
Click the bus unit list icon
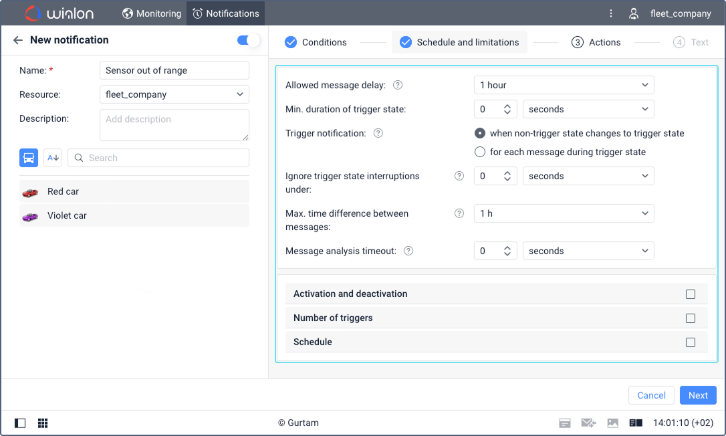tap(29, 158)
